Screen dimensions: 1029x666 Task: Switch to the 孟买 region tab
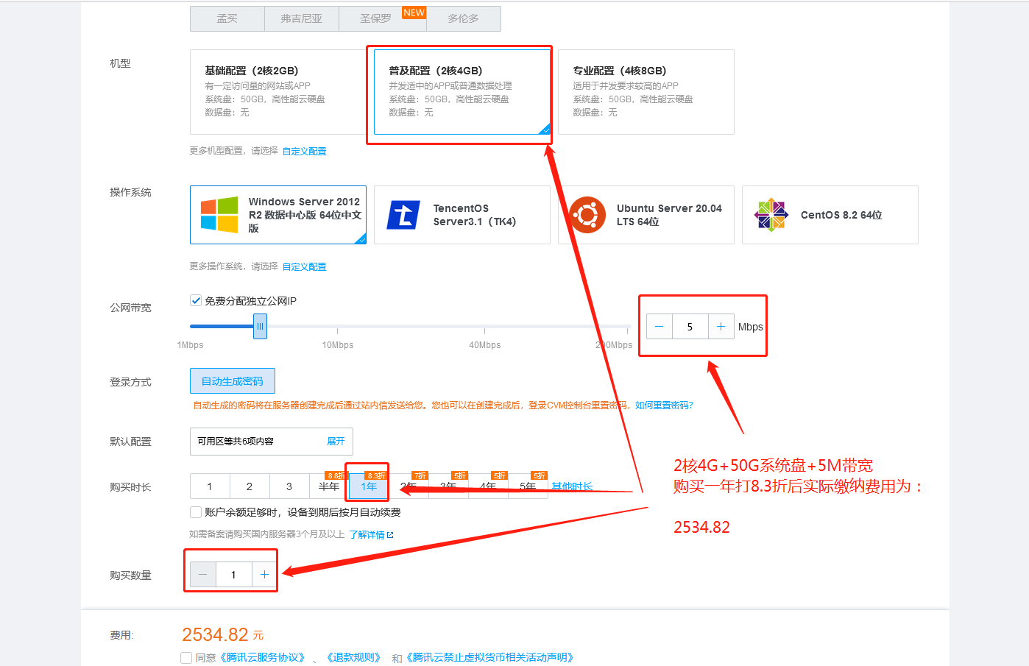(227, 19)
